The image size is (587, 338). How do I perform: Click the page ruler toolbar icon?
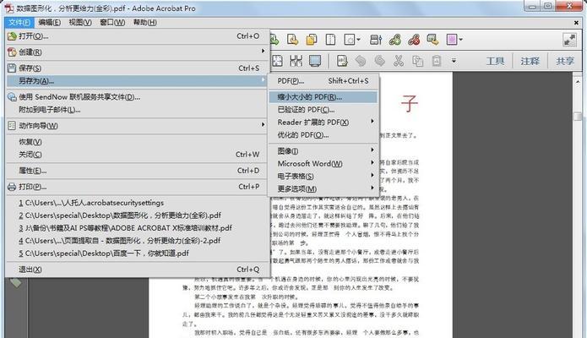tap(330, 40)
